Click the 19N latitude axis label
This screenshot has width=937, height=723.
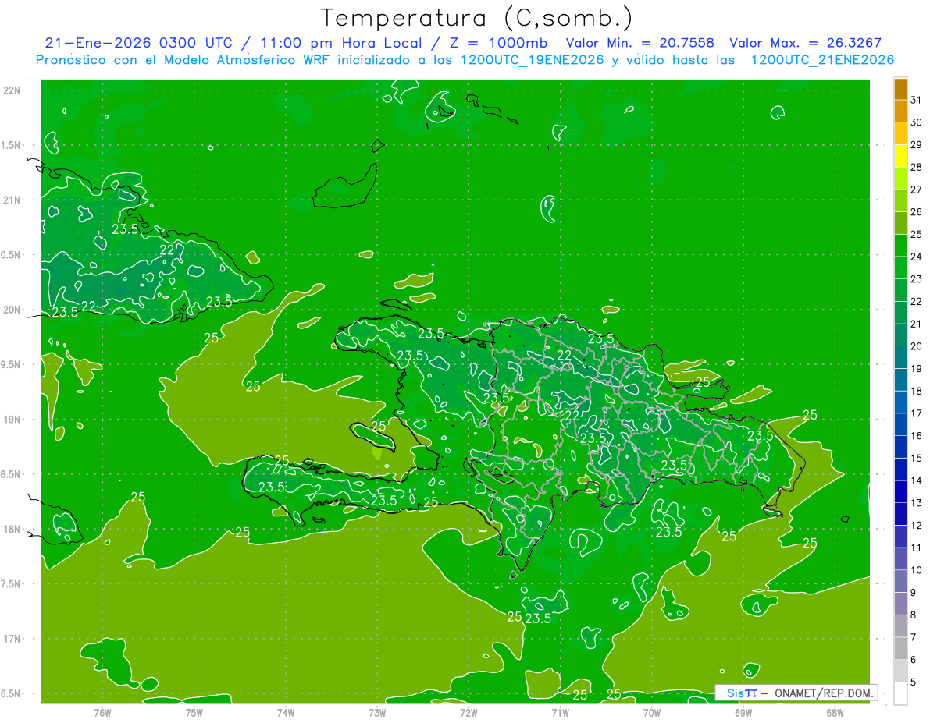coord(12,420)
